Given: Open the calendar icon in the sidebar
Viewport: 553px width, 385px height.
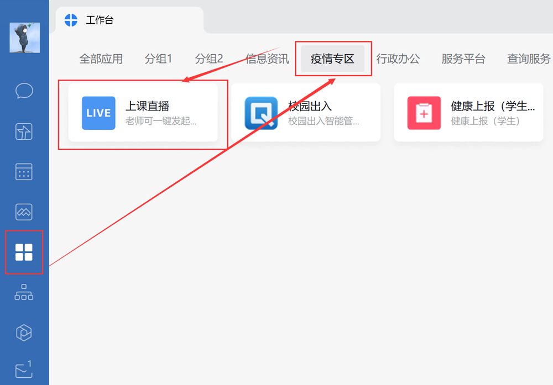Looking at the screenshot, I should click(x=24, y=172).
